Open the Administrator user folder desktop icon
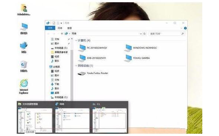Screen dimensions: 219x136 (x=24, y=10)
